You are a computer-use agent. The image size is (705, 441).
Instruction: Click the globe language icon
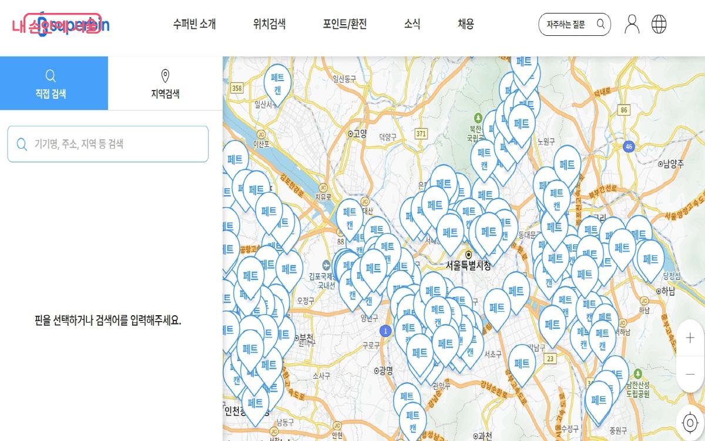659,24
